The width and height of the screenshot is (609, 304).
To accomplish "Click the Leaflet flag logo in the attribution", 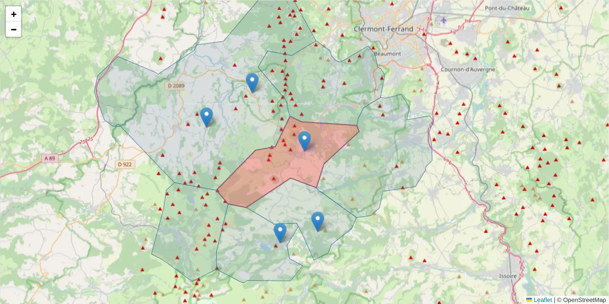I will coord(528,300).
